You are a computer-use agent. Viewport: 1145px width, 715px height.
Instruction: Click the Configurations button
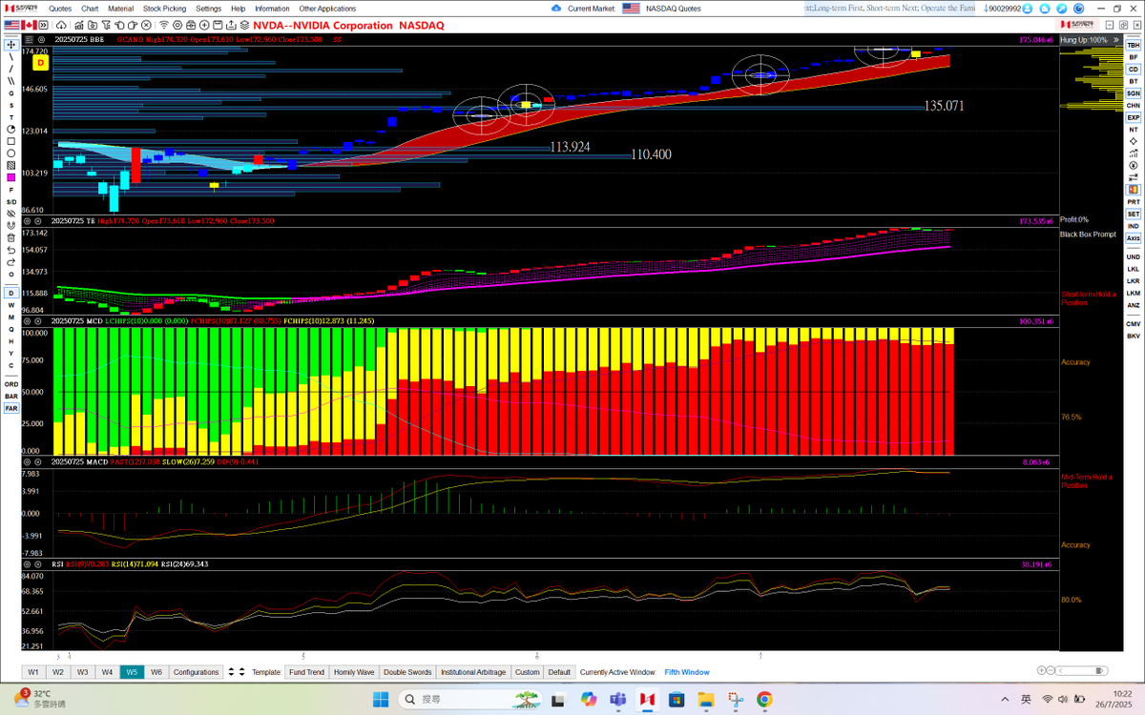click(x=196, y=672)
